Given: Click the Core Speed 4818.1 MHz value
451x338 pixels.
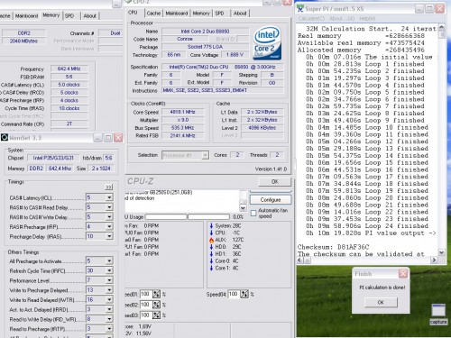Looking at the screenshot, I should pos(183,112).
